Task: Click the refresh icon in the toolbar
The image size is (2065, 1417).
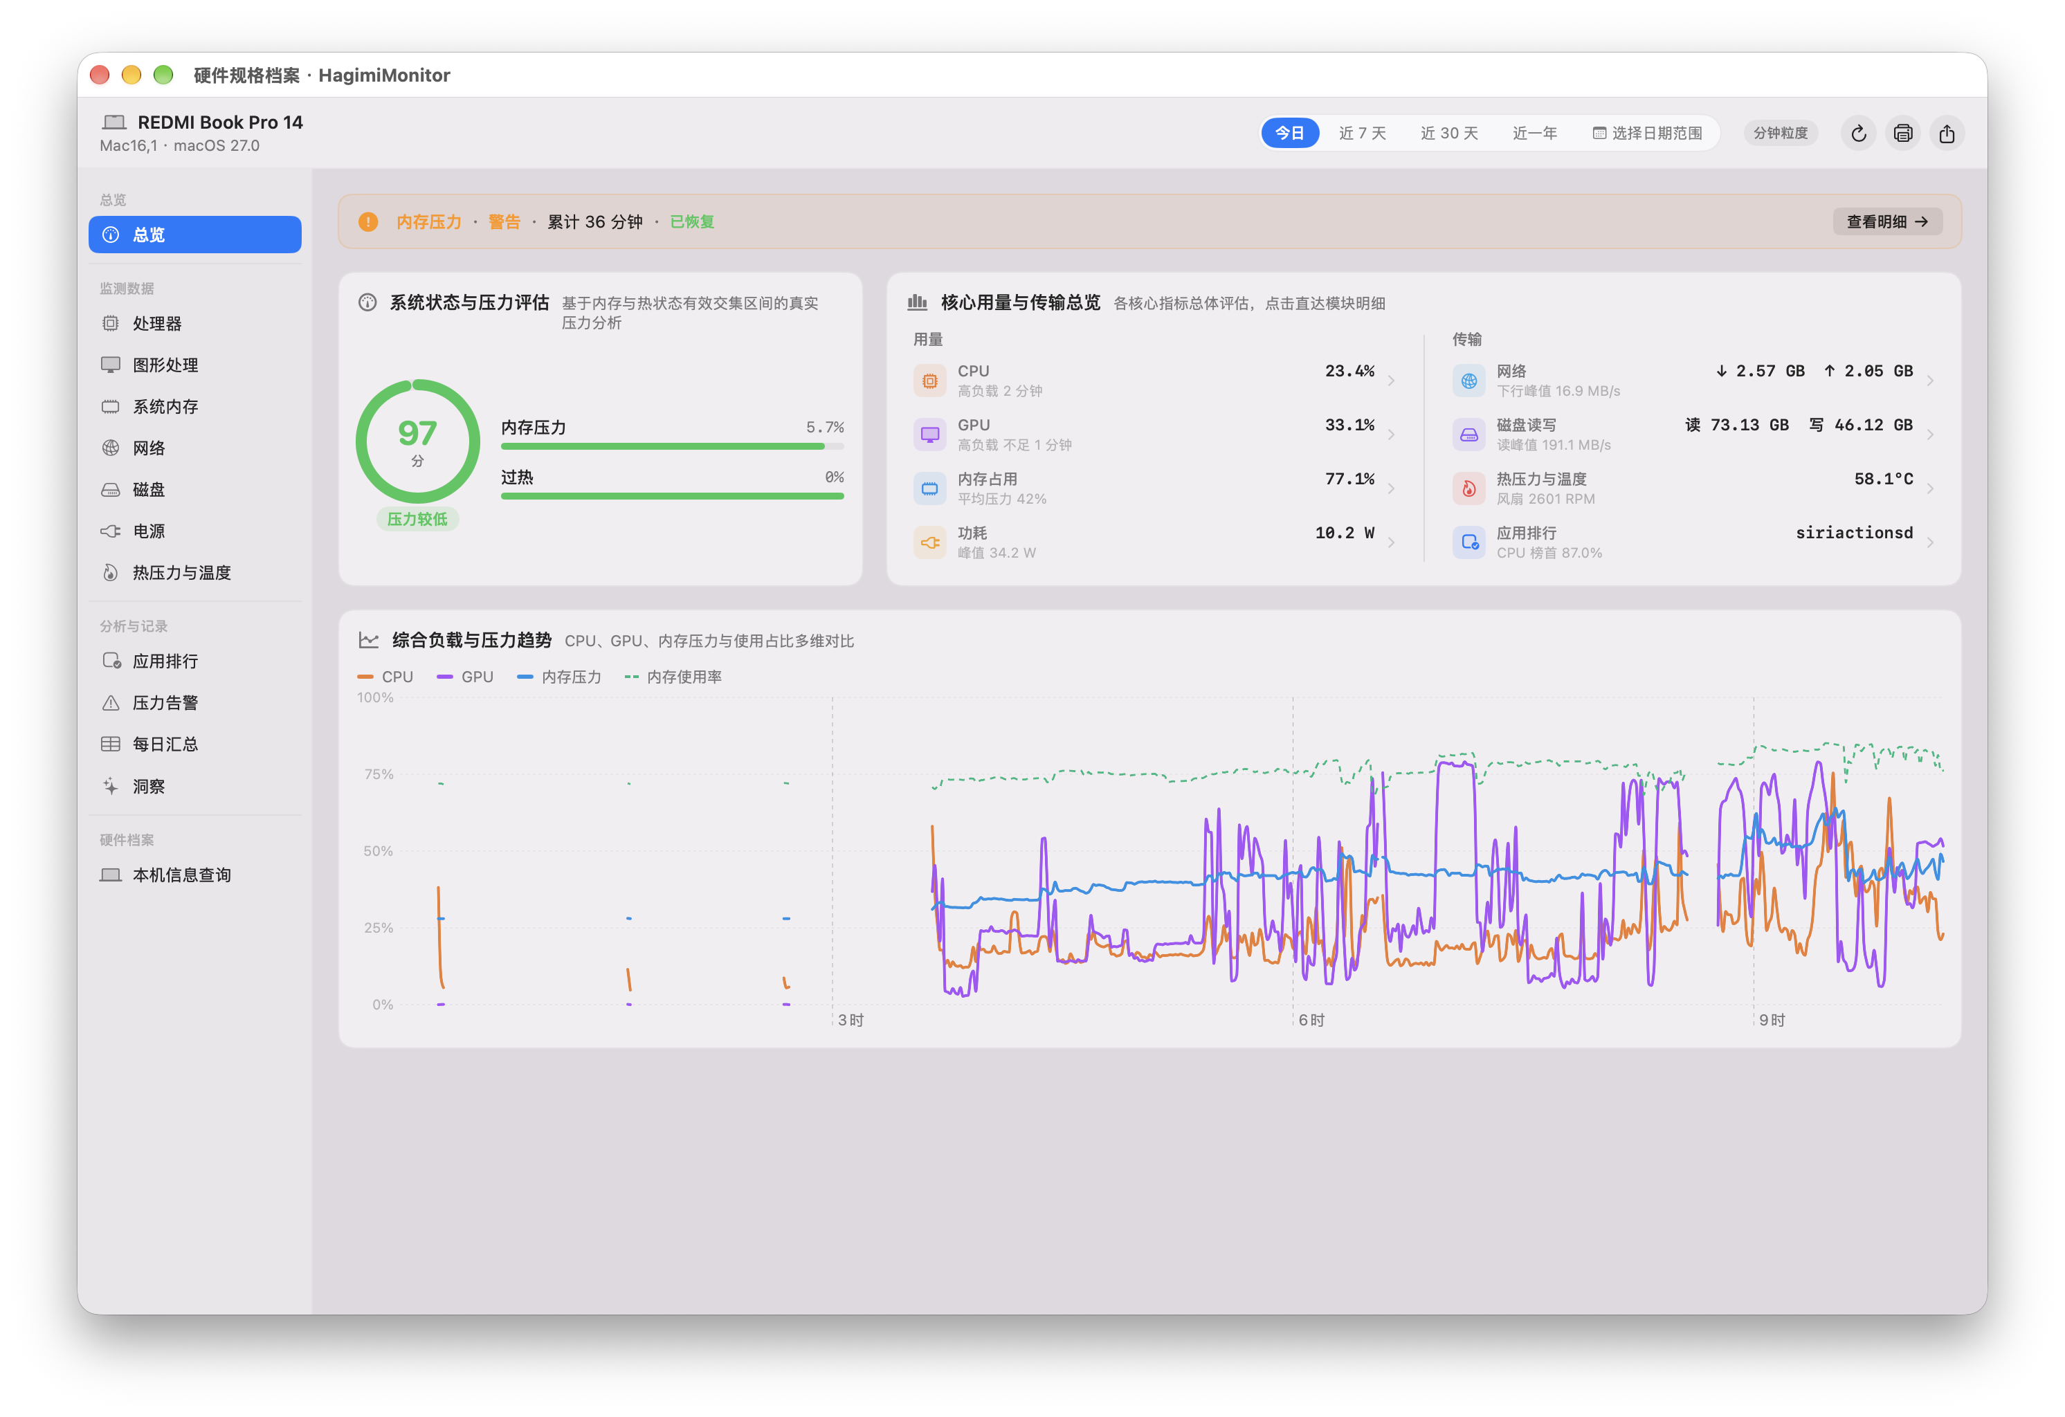Action: pyautogui.click(x=1857, y=134)
